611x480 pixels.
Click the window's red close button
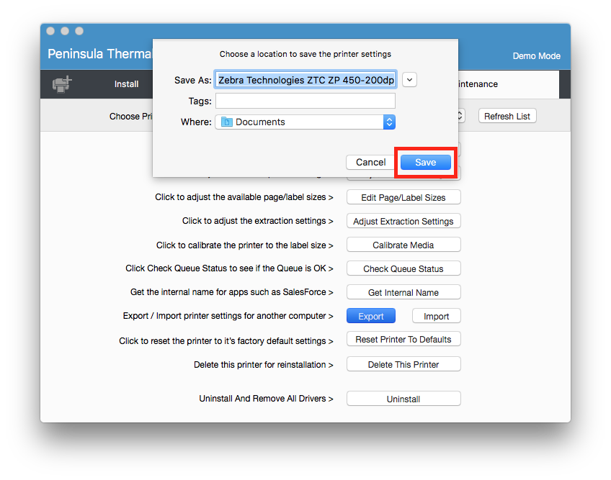[50, 31]
